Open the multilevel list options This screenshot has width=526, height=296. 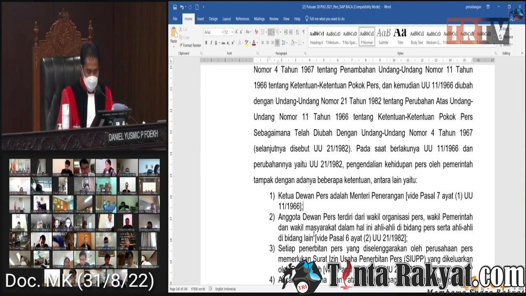coord(278,32)
